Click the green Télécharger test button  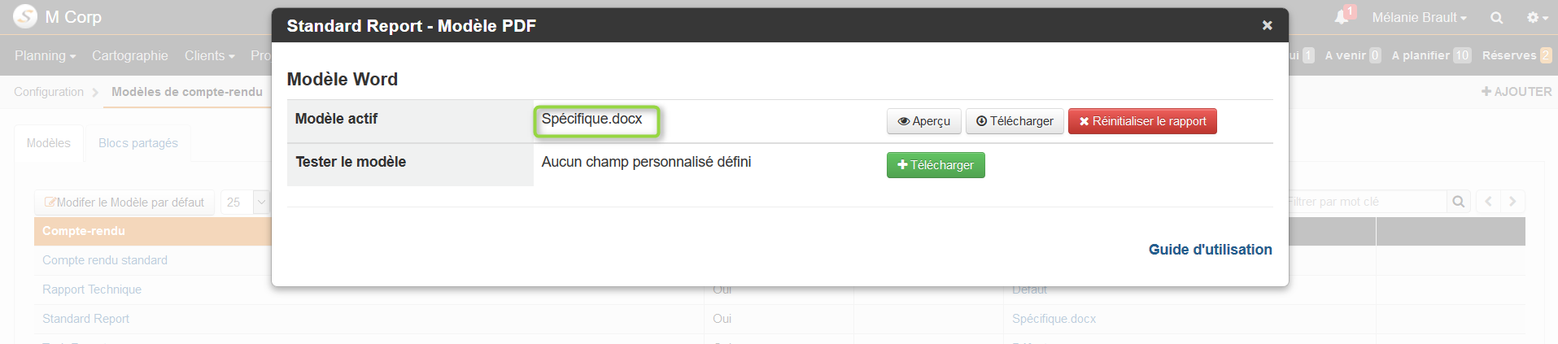[936, 165]
